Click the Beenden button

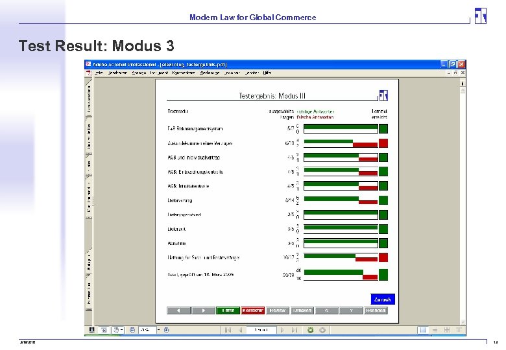[x=376, y=310]
